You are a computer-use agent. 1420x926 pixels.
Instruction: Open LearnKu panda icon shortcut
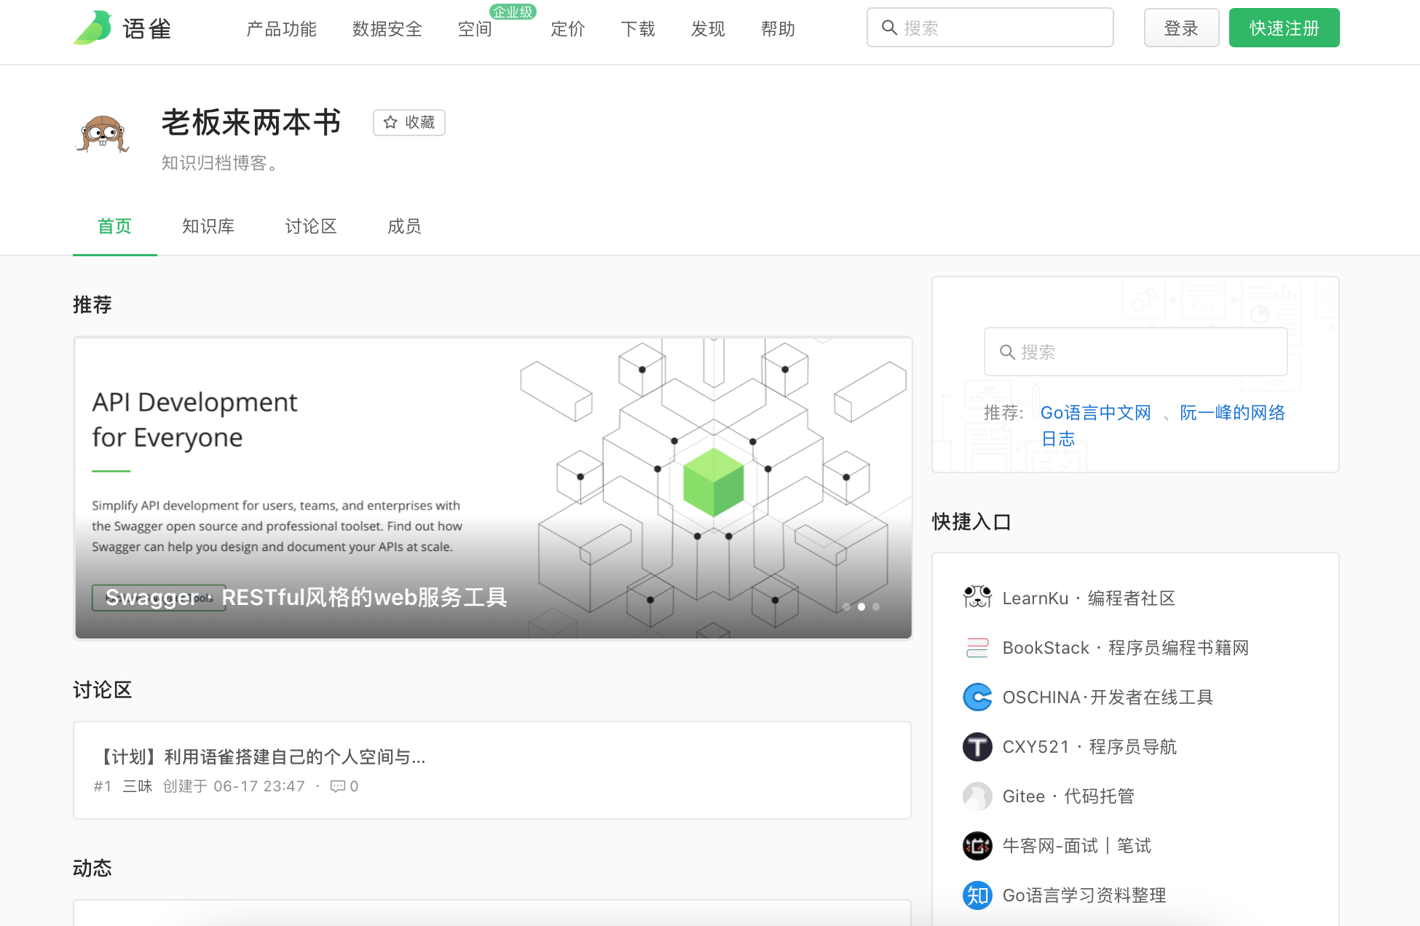coord(977,598)
